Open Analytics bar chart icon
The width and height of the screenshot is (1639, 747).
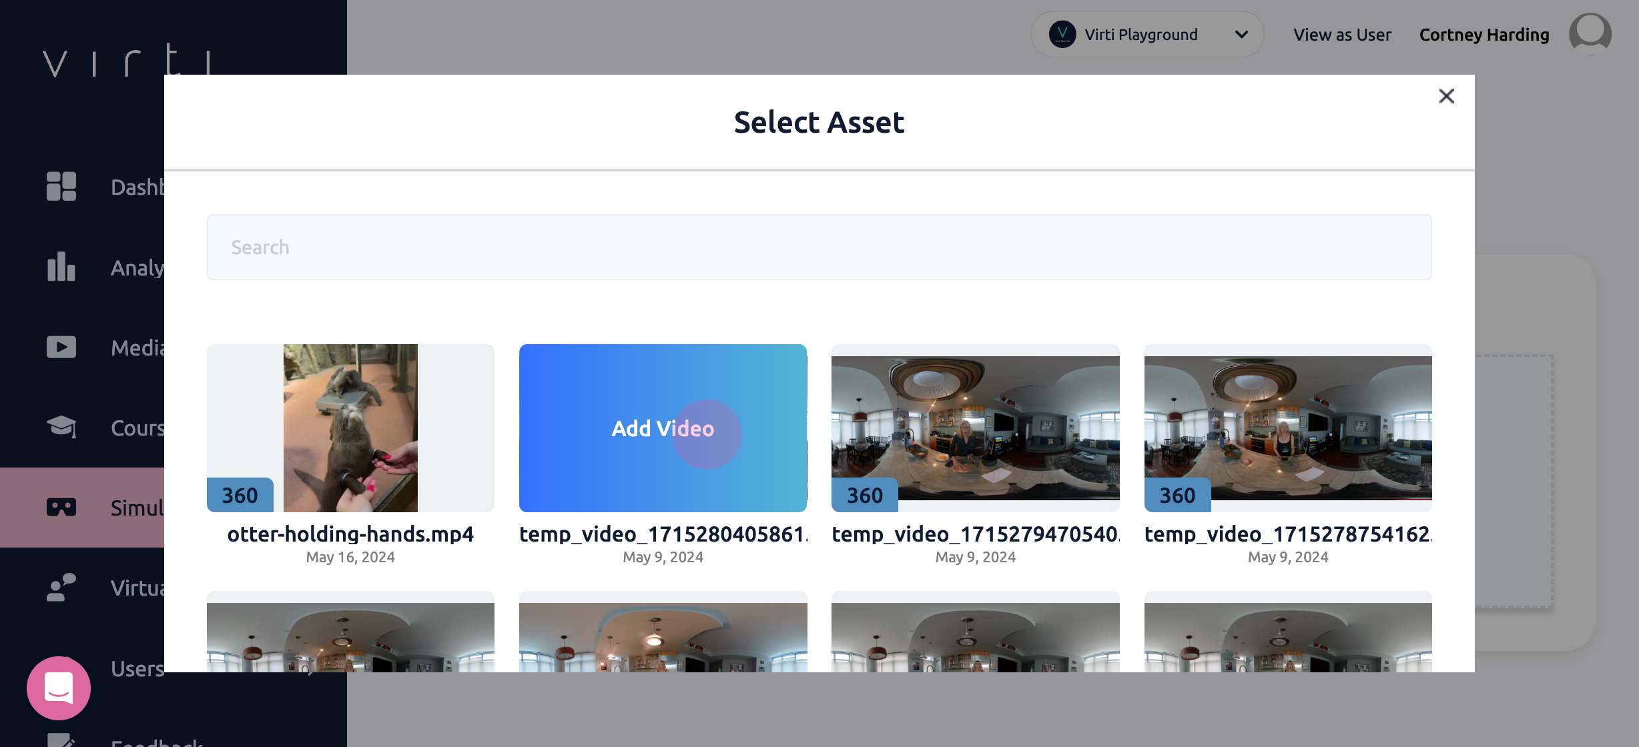pyautogui.click(x=61, y=267)
